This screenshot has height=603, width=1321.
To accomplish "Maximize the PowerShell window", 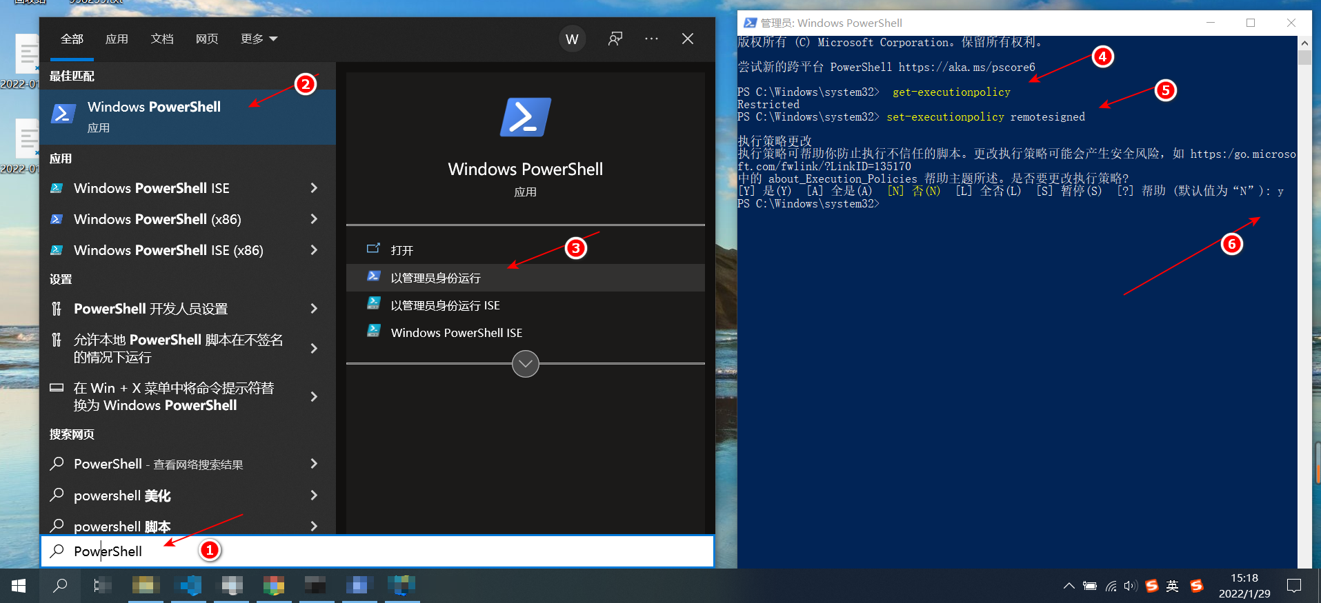I will click(x=1251, y=23).
